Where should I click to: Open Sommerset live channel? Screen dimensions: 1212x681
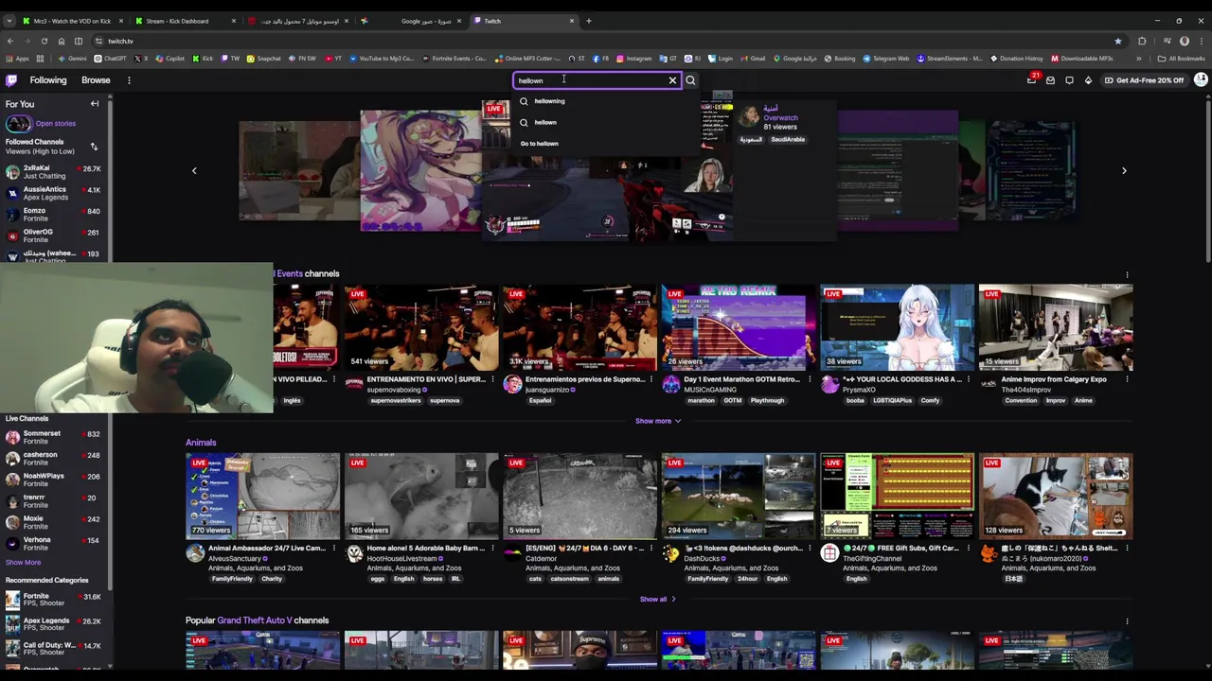pos(53,437)
